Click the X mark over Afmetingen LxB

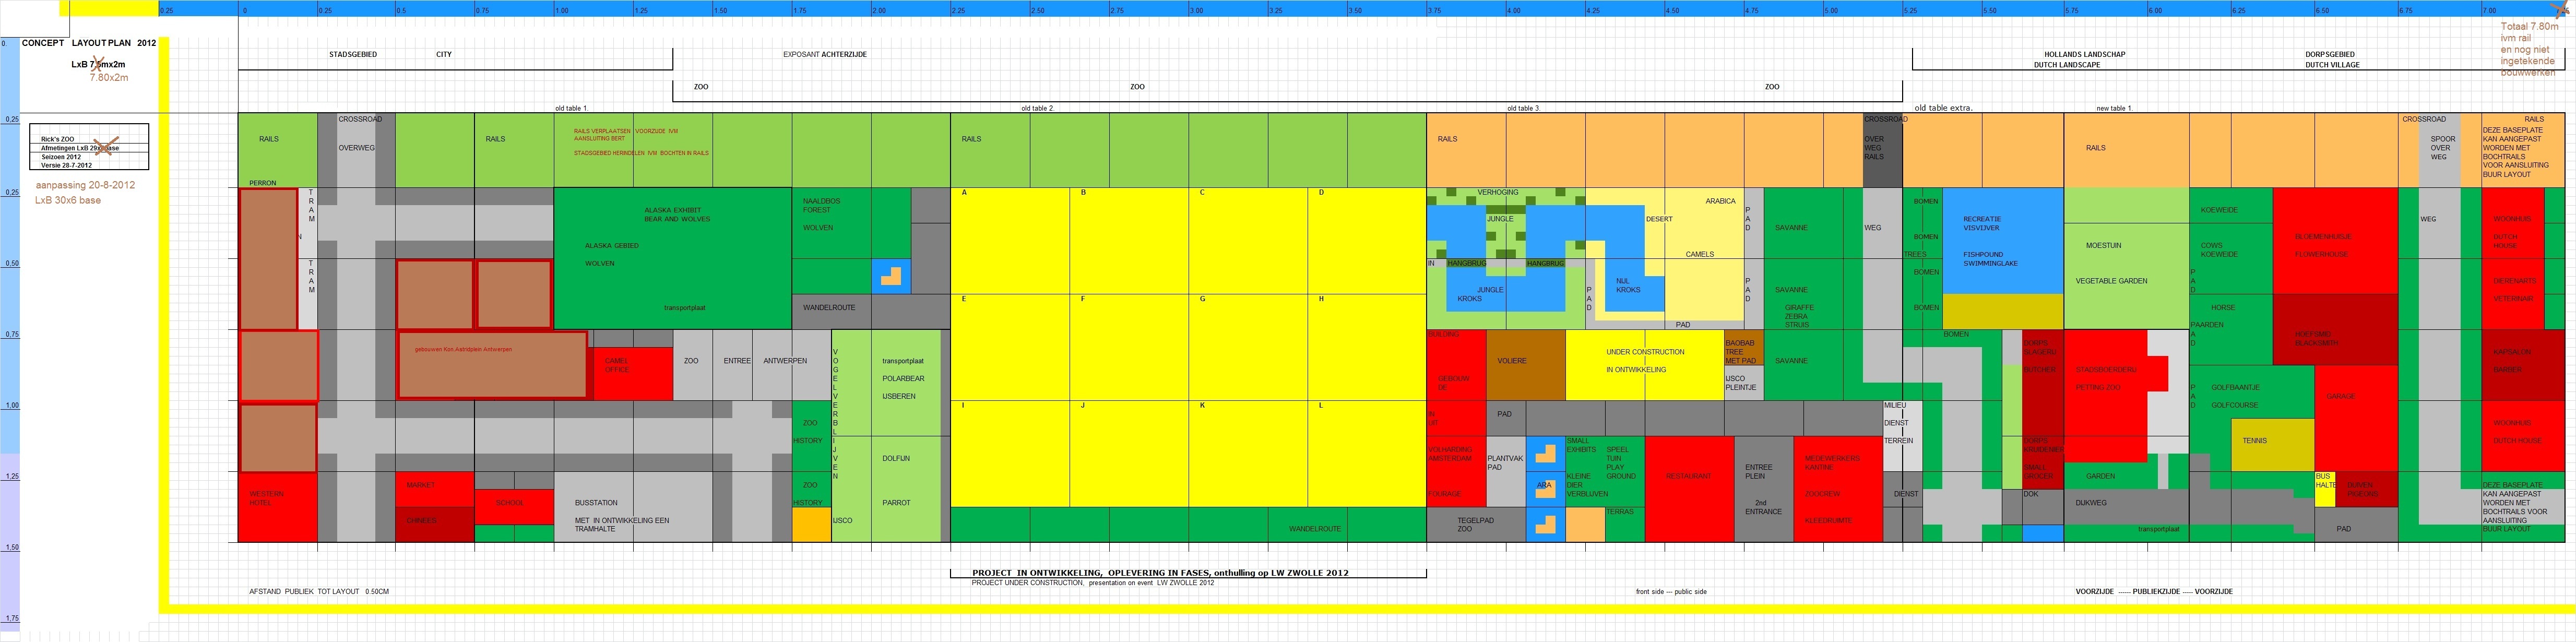tap(105, 146)
